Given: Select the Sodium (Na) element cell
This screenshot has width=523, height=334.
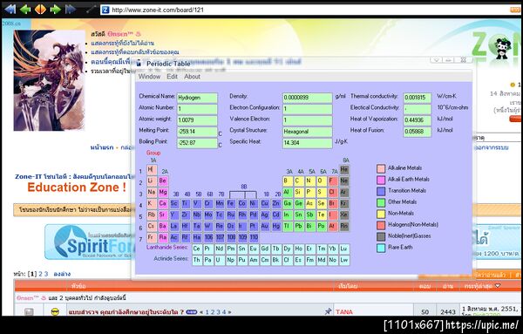Looking at the screenshot, I should click(x=152, y=192).
